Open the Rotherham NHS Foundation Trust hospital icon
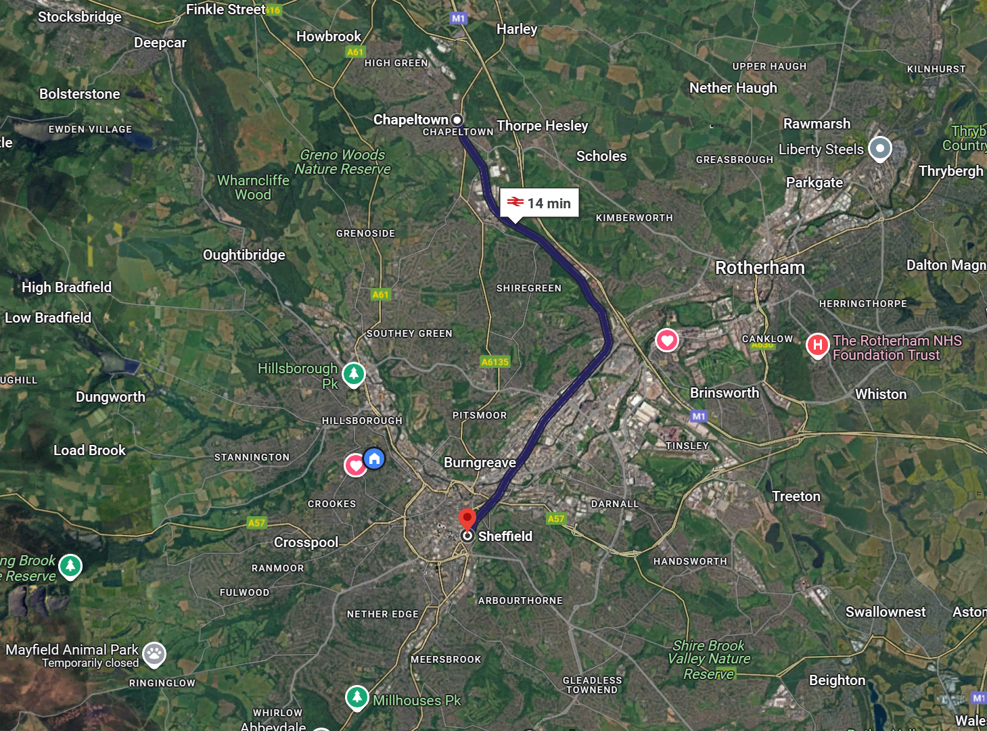The height and width of the screenshot is (731, 987). pyautogui.click(x=817, y=346)
